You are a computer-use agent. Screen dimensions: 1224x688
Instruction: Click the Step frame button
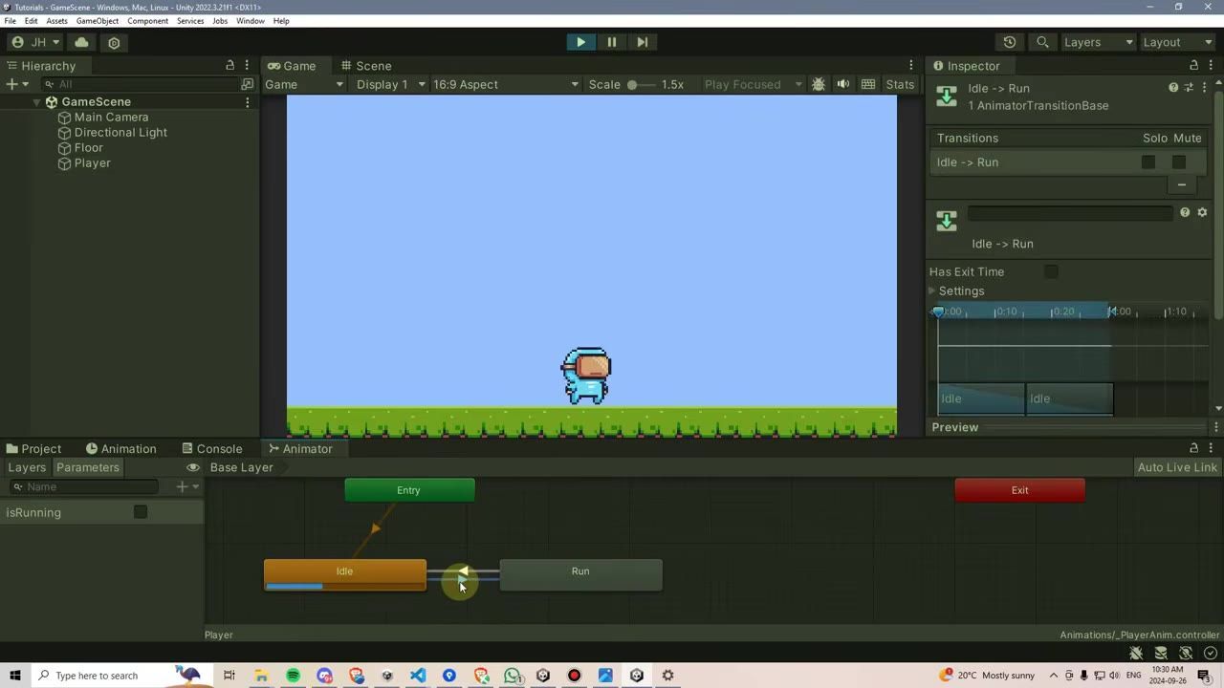pos(643,42)
